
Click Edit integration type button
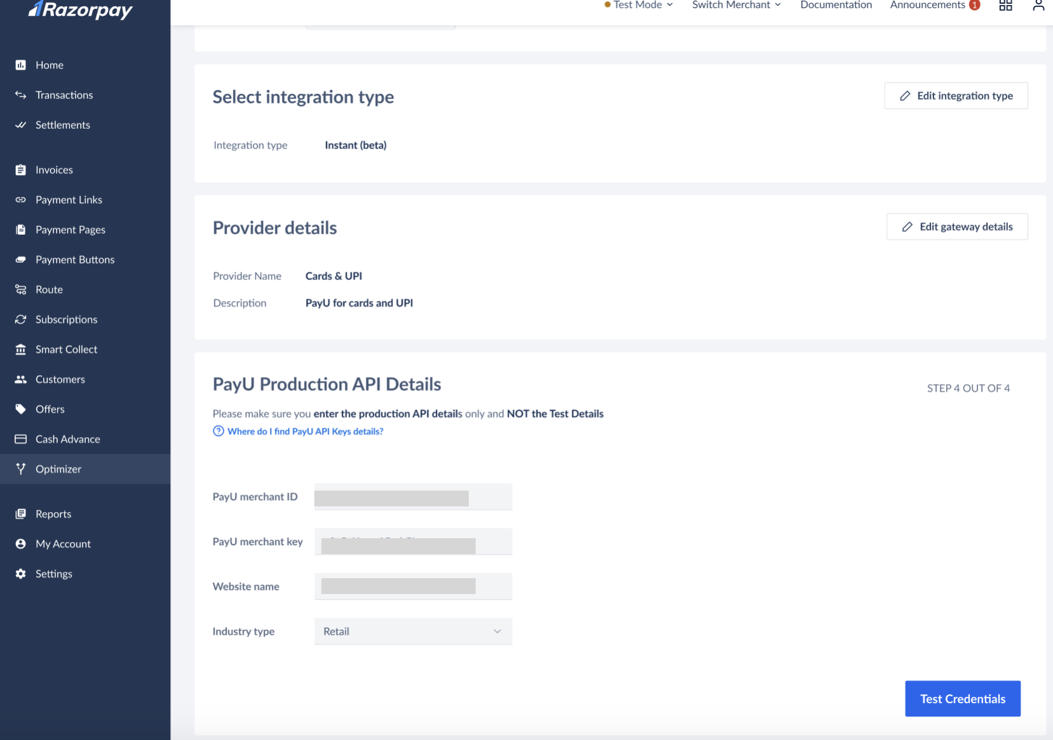click(956, 96)
